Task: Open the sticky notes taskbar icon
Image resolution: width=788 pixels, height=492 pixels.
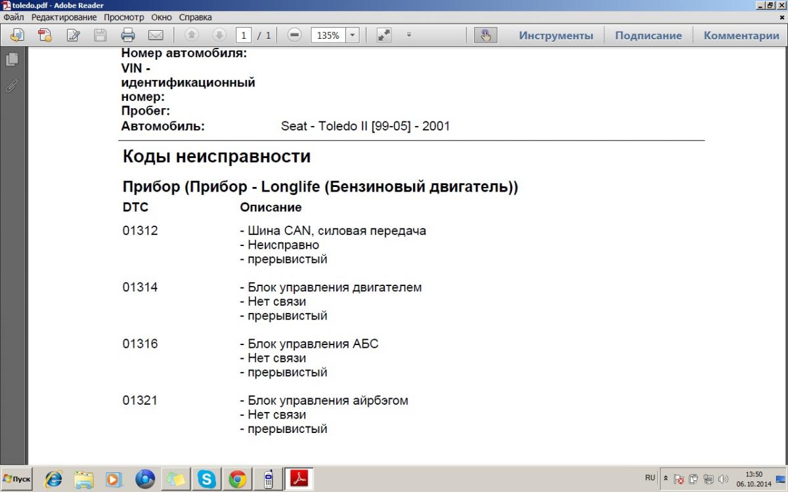Action: 176,480
